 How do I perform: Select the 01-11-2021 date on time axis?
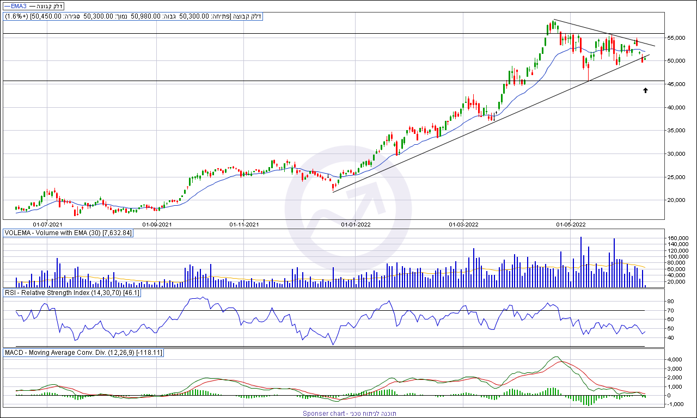243,224
